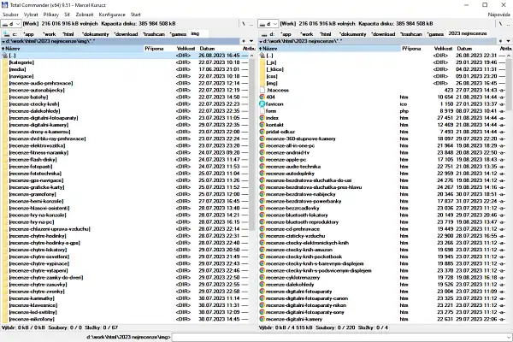Open right panel favorites star button
This screenshot has width=513, height=342.
500,41
